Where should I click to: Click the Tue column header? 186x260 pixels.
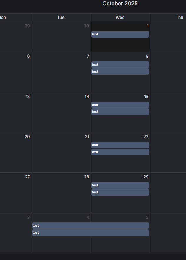[61, 17]
